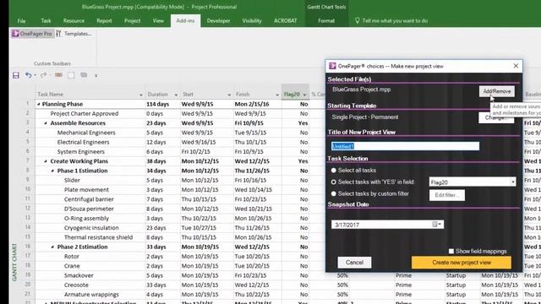
Task: Click the Change template button
Action: coord(496,118)
